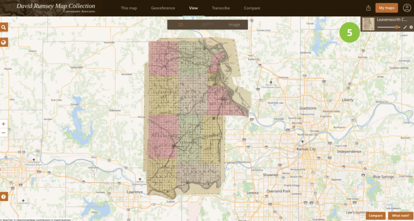Image resolution: width=414 pixels, height=221 pixels.
Task: Open the This map tab
Action: 129,8
